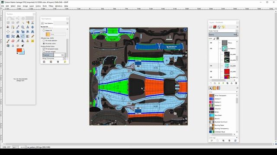The width and height of the screenshot is (277, 155).
Task: Select the Paths tool in toolbox
Action: [13, 27]
